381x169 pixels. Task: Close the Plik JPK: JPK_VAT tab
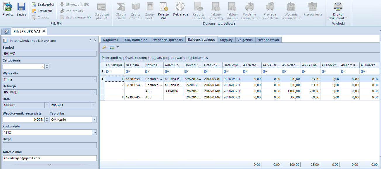pos(44,31)
